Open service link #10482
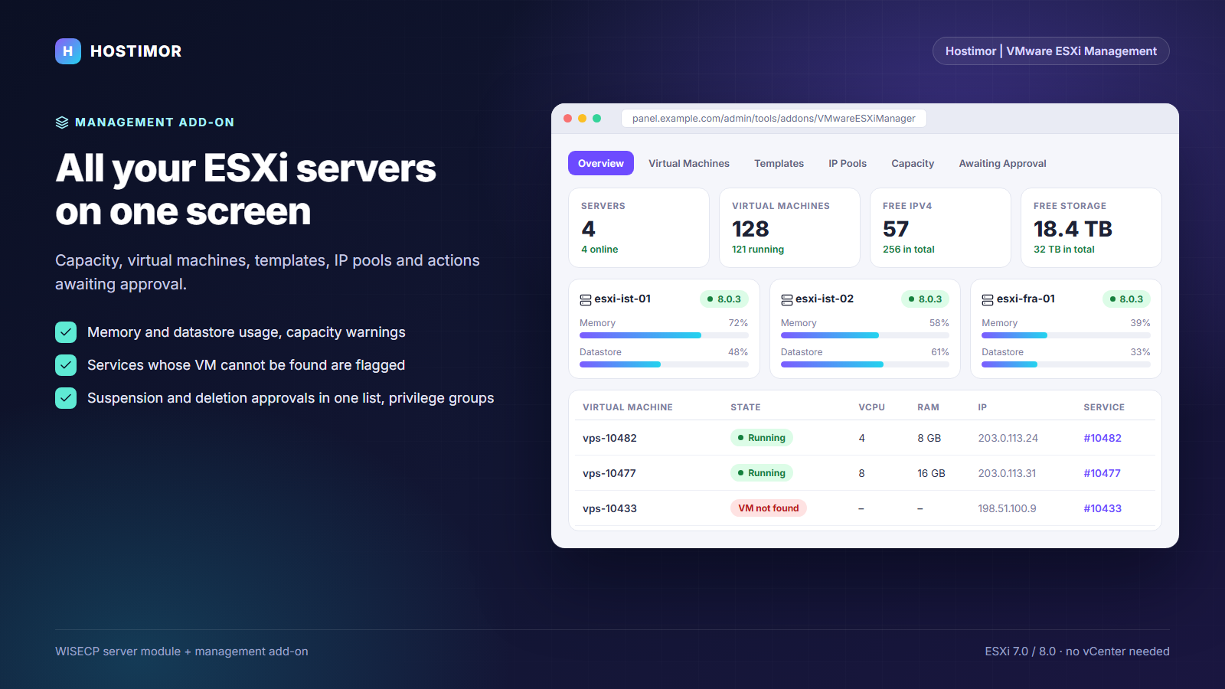1225x689 pixels. point(1102,438)
